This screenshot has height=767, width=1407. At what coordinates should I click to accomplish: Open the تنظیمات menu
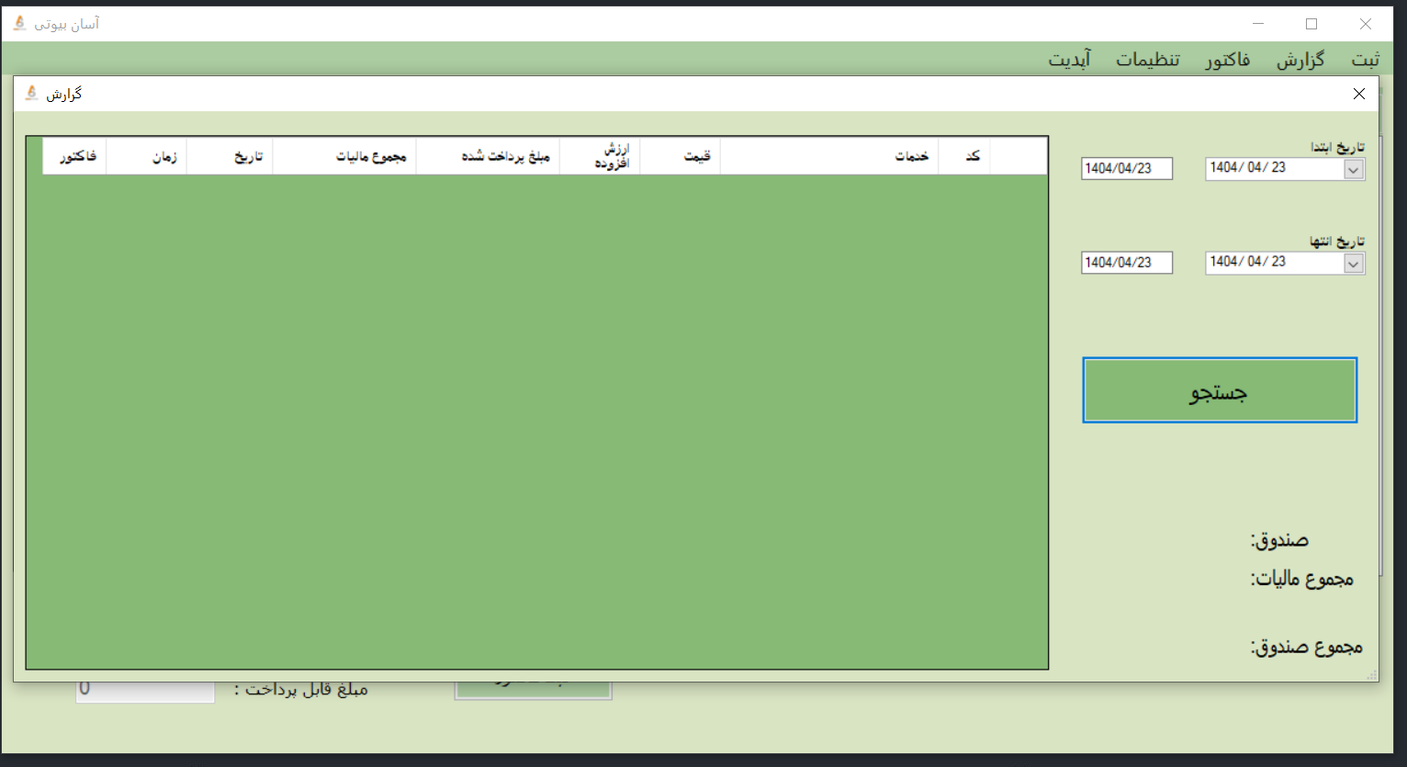click(1147, 60)
